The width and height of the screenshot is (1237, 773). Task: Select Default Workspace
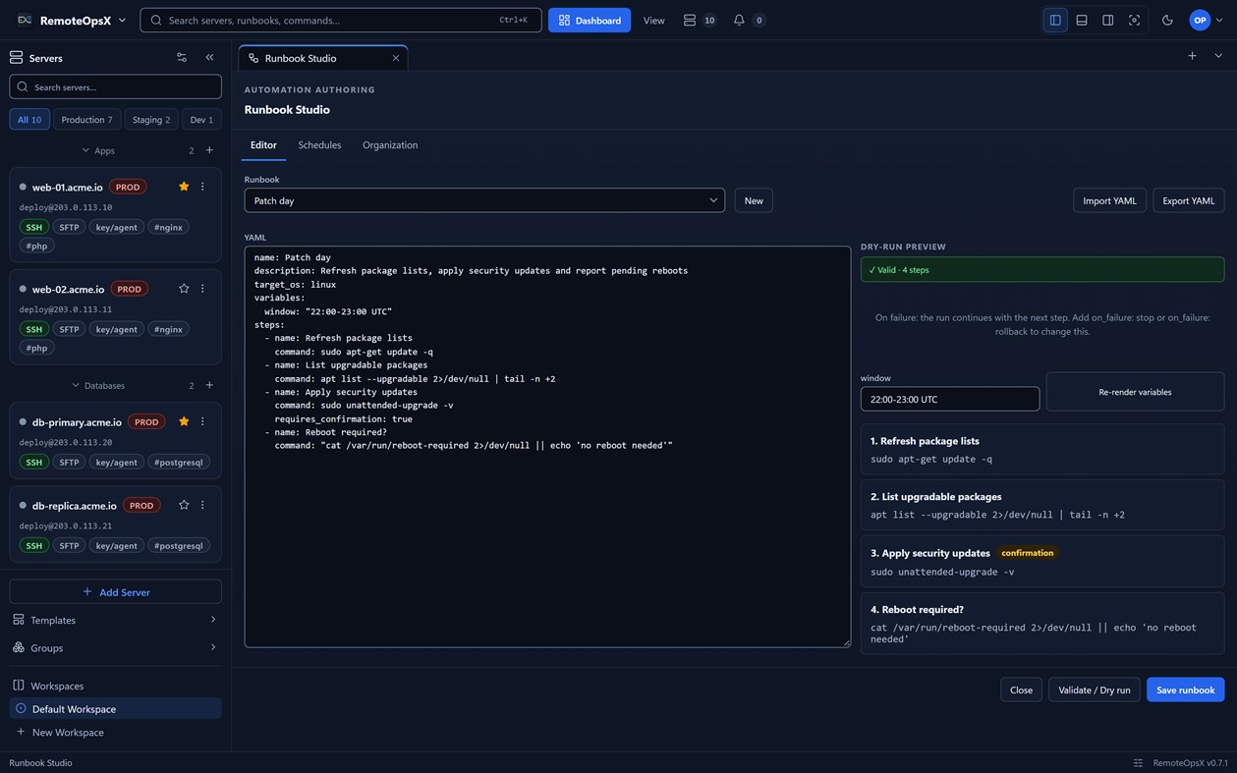pyautogui.click(x=115, y=708)
